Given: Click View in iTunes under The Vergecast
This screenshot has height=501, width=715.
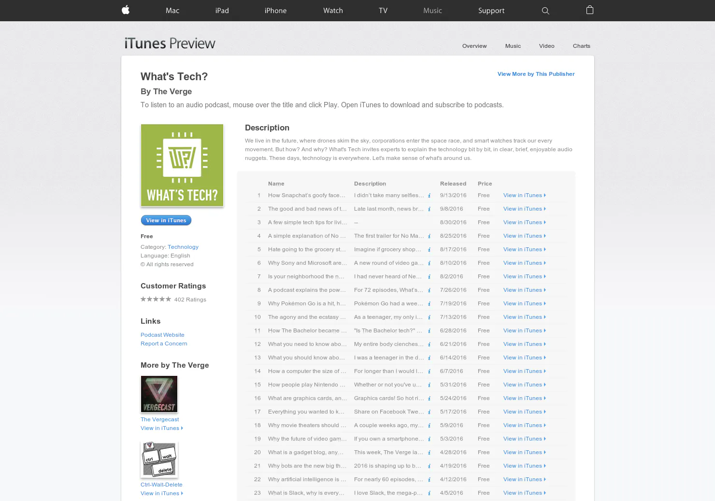Looking at the screenshot, I should tap(162, 428).
